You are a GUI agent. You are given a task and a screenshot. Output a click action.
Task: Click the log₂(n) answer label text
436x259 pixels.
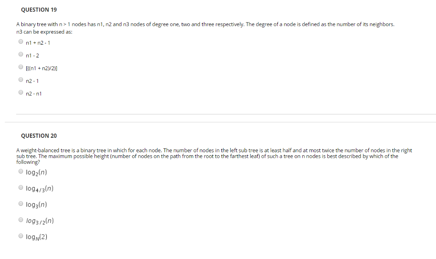tap(37, 172)
